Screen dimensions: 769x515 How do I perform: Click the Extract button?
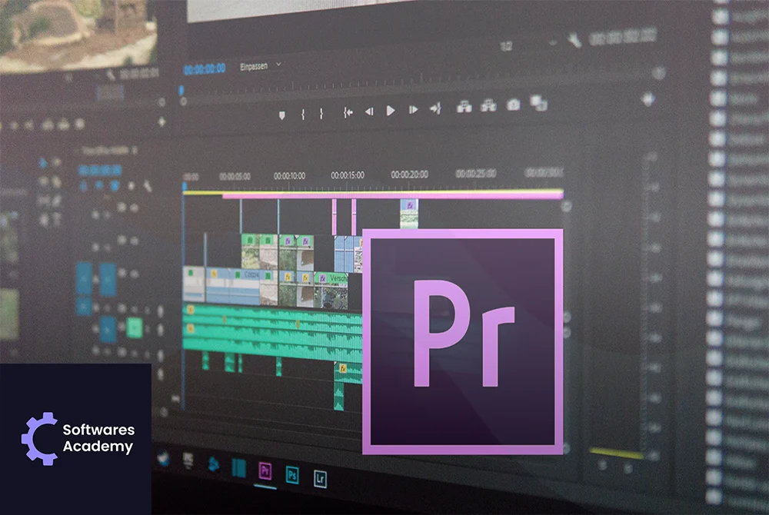[x=488, y=105]
